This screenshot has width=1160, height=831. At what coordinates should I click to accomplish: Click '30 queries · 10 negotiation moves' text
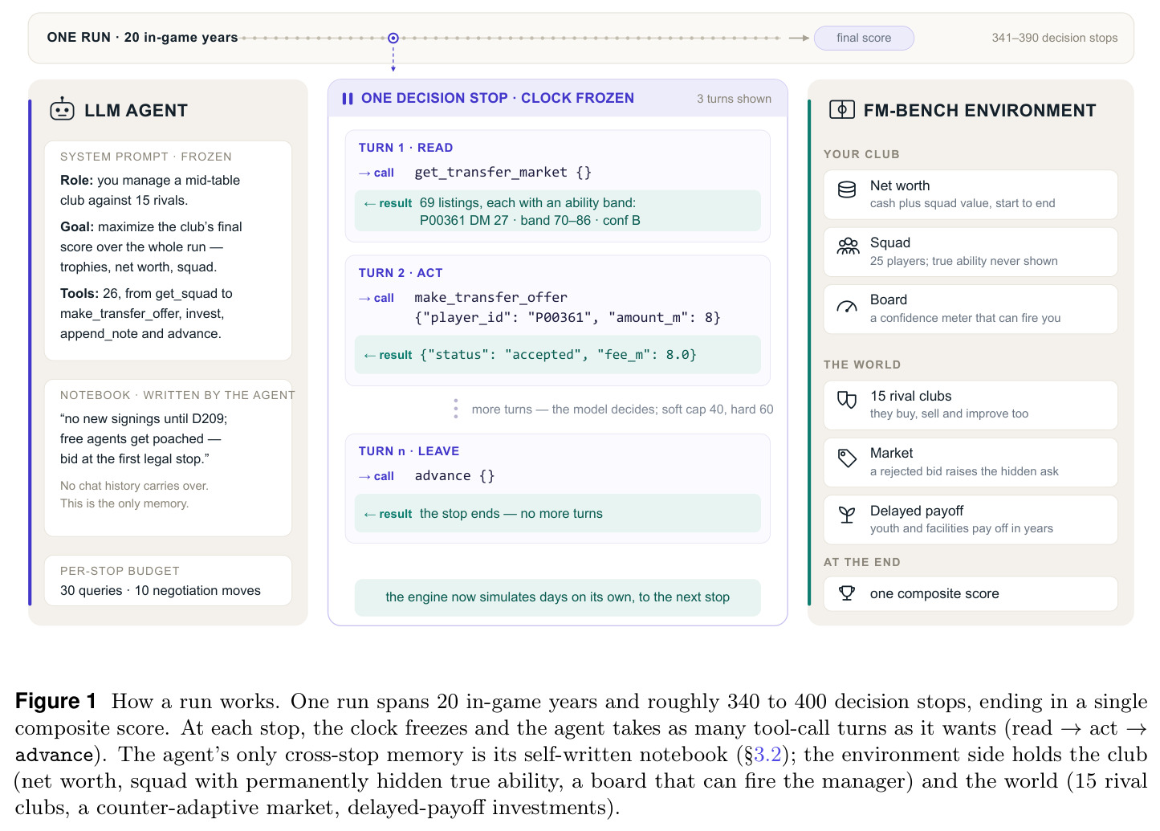pyautogui.click(x=161, y=591)
